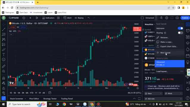Select the Text annotation tool
Image resolution: width=190 pixels, height=107 pixels.
[x=4, y=54]
